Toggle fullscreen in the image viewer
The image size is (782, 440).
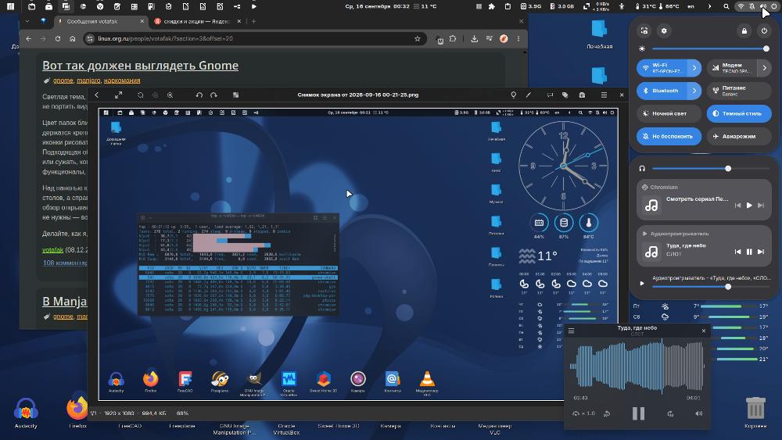[x=118, y=95]
